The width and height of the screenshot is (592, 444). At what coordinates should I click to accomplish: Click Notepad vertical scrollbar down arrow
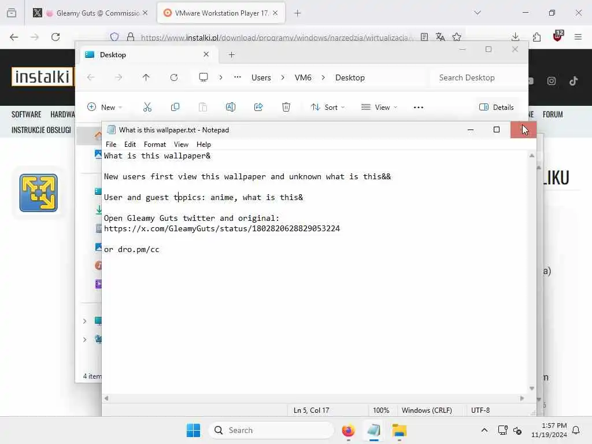(532, 388)
